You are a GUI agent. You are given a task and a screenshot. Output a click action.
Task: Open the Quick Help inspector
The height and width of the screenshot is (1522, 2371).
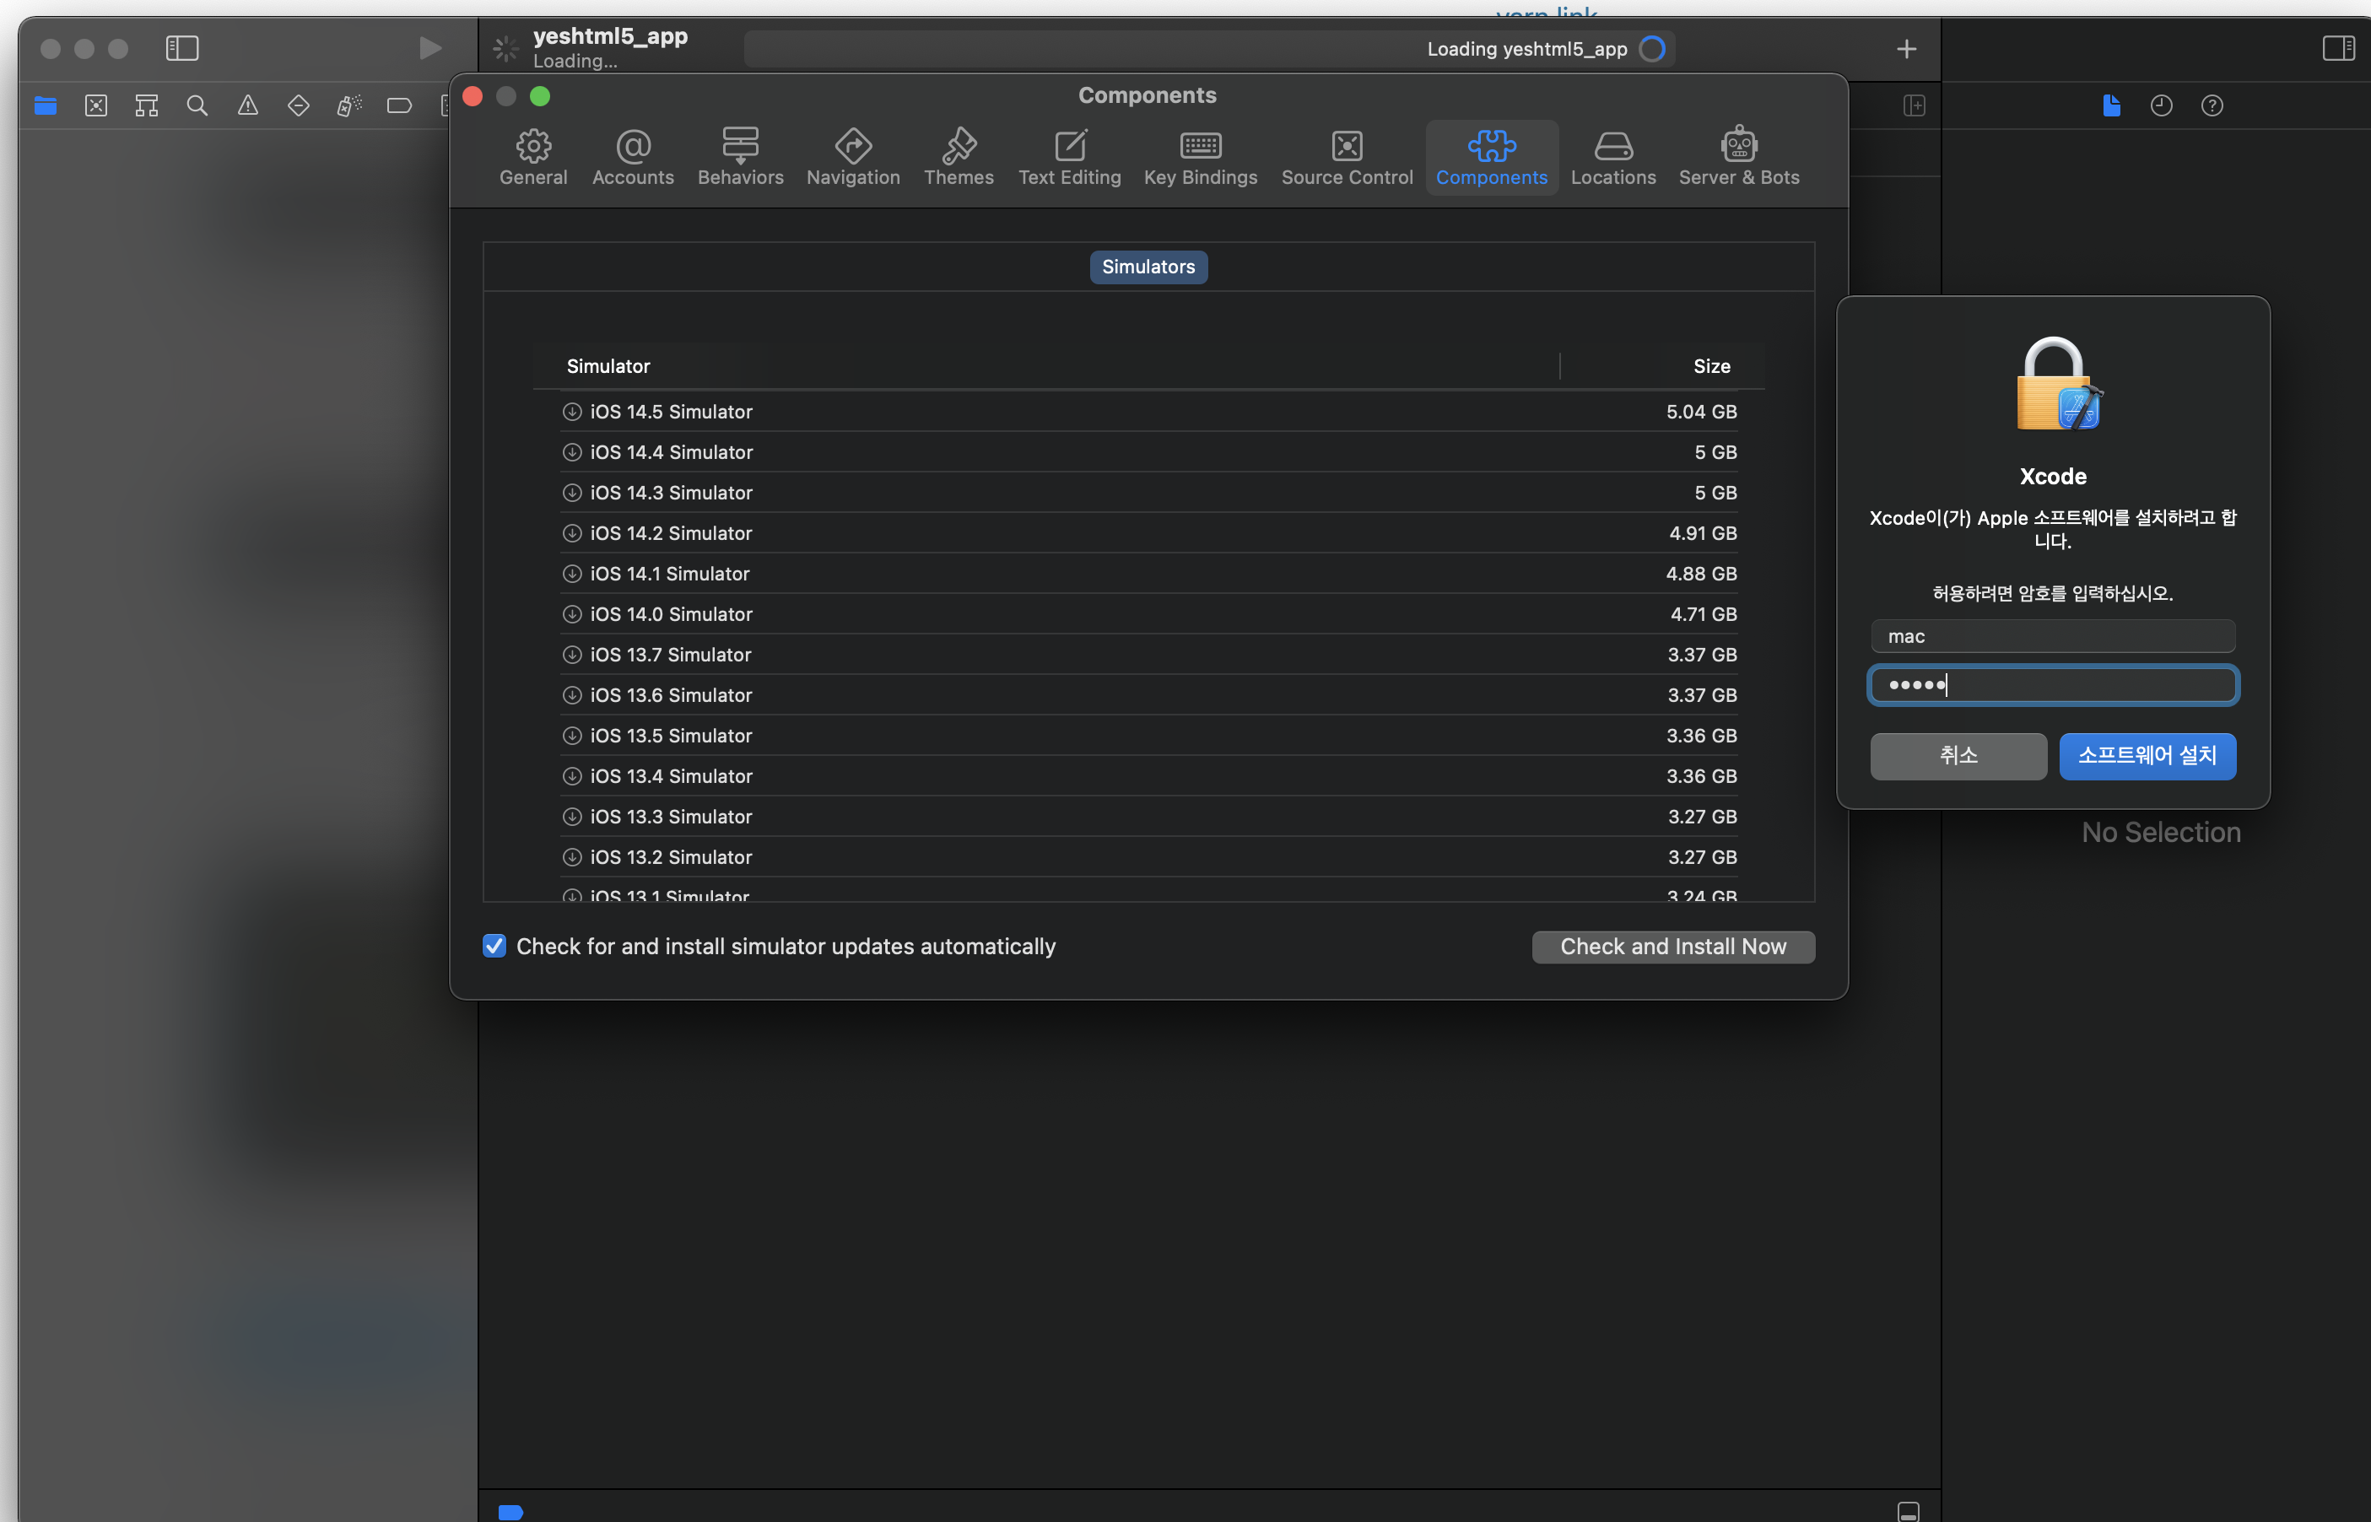2211,105
